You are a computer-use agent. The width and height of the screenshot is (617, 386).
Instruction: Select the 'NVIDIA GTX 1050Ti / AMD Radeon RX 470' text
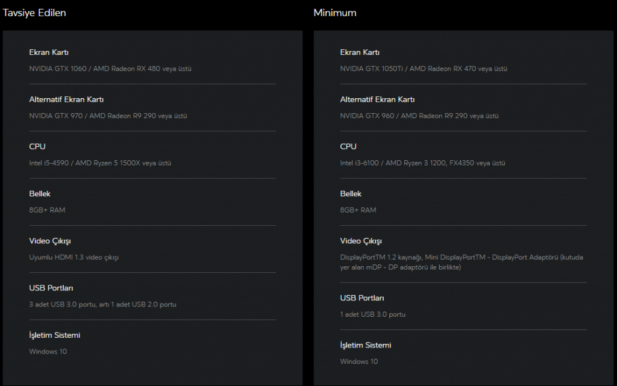[423, 69]
